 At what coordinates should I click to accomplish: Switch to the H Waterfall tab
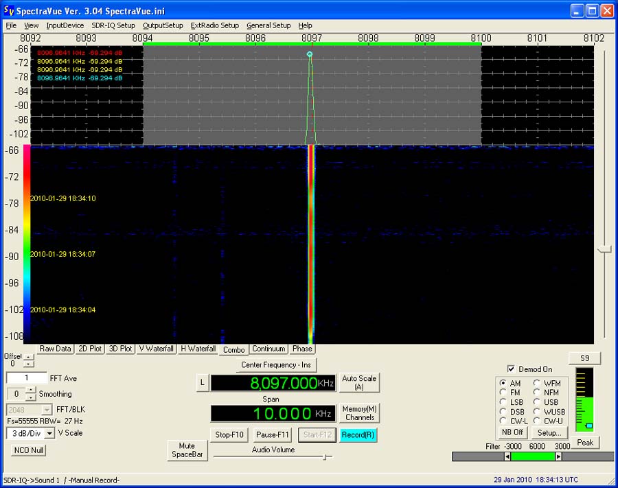click(198, 349)
